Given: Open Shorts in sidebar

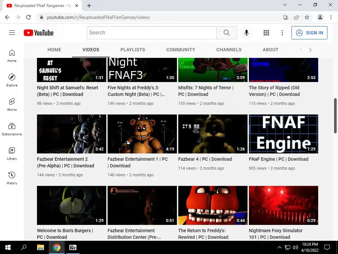Looking at the screenshot, I should [12, 105].
